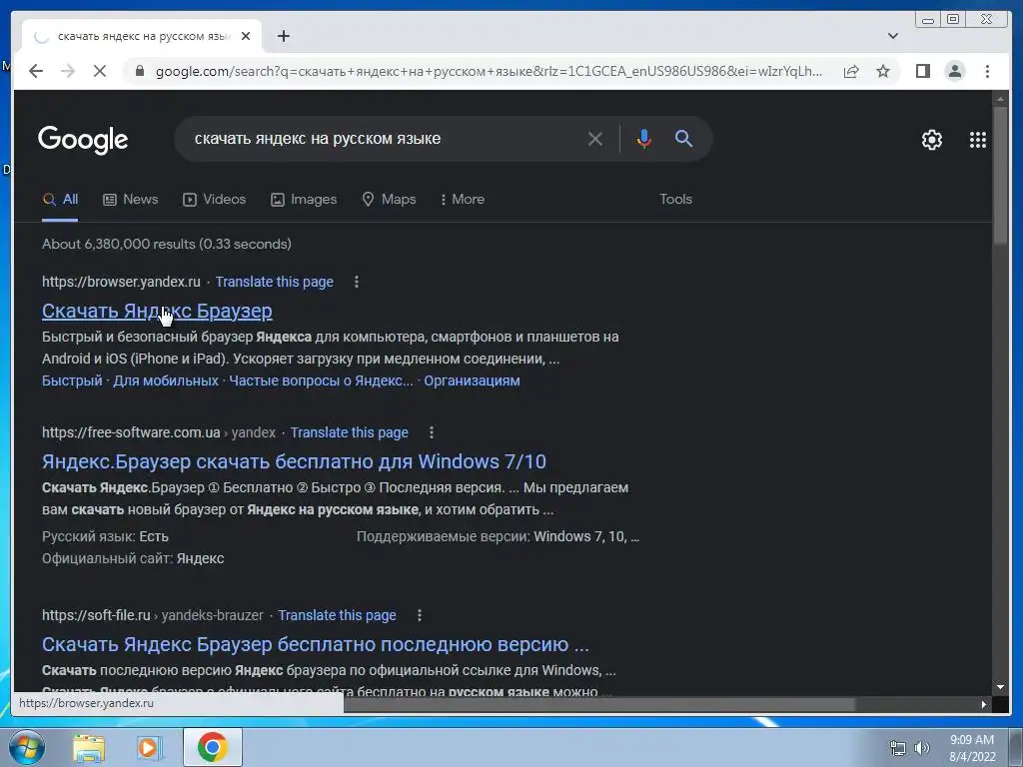Viewport: 1023px width, 767px height.
Task: Stop loading the page
Action: 100,71
